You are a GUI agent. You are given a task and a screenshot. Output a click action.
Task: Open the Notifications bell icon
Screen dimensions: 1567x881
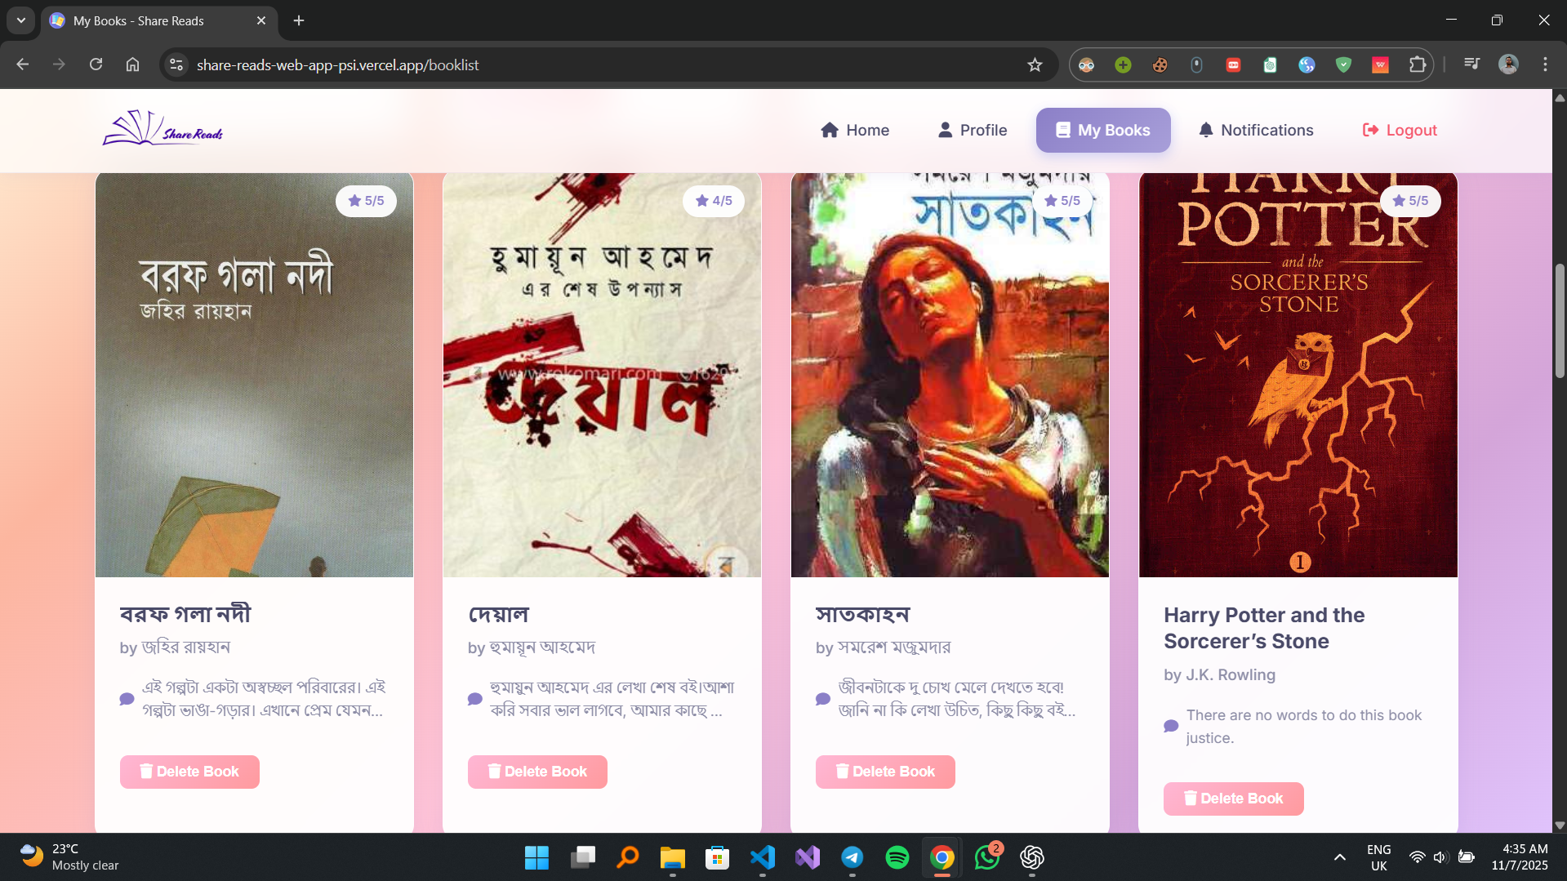pyautogui.click(x=1206, y=130)
